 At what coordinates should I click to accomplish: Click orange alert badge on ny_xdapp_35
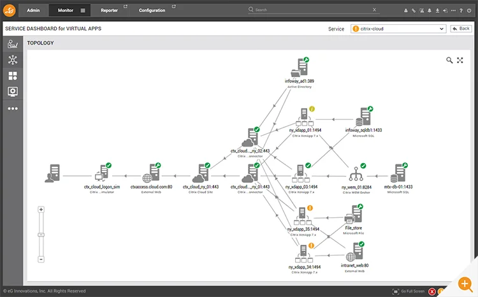pyautogui.click(x=310, y=208)
